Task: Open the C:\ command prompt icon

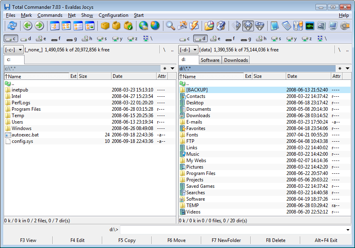Action: [x=322, y=26]
